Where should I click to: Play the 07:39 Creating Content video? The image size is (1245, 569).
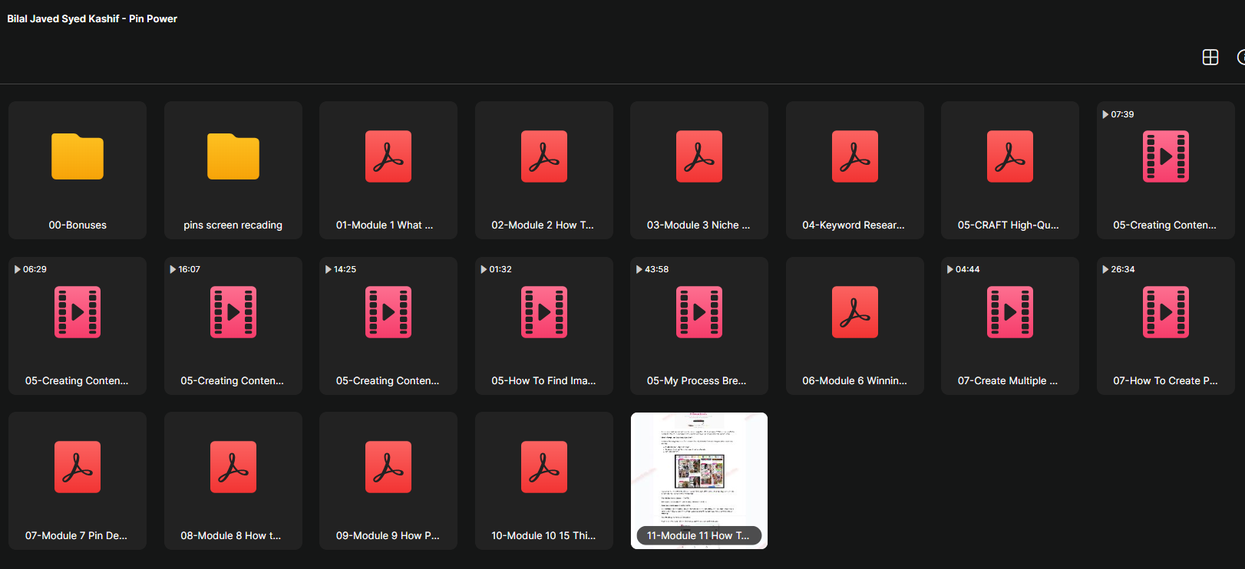point(1166,170)
